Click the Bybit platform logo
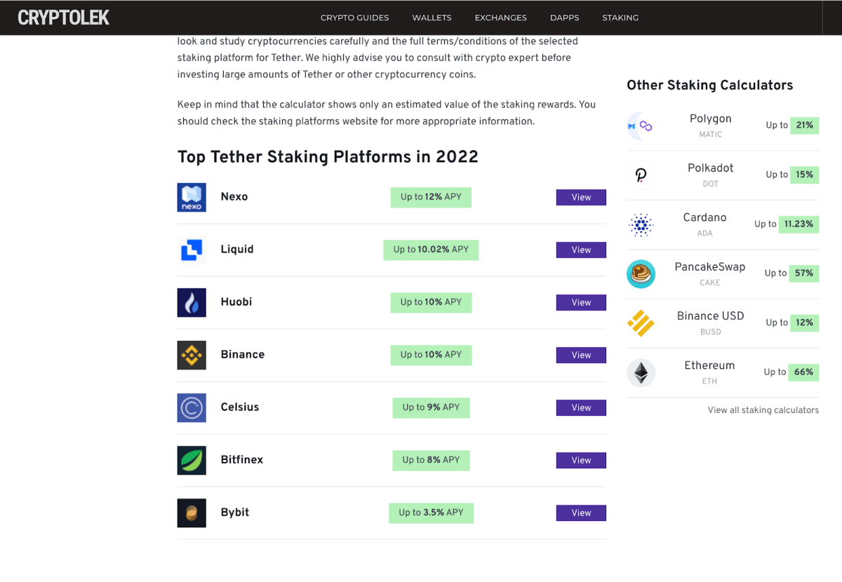Screen dimensions: 842x582 tap(192, 513)
